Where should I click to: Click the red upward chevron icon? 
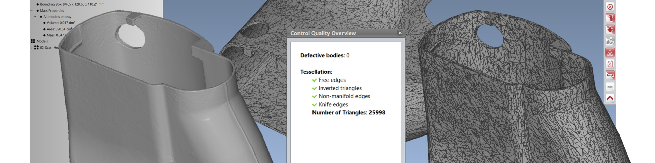[610, 98]
